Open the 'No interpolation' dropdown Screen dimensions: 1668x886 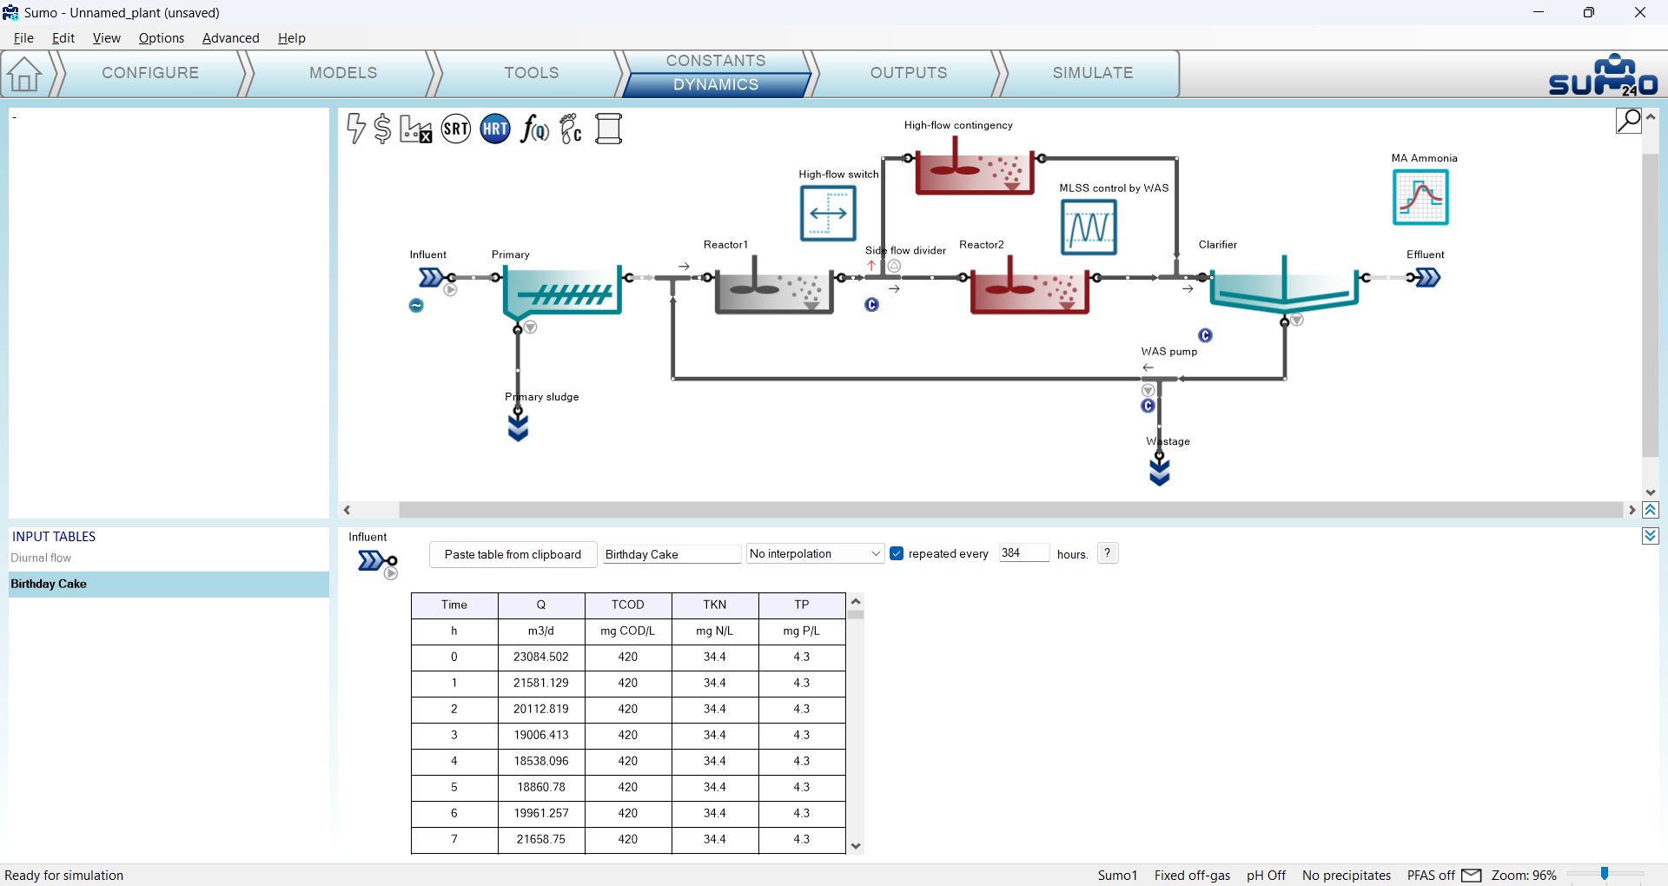(815, 553)
